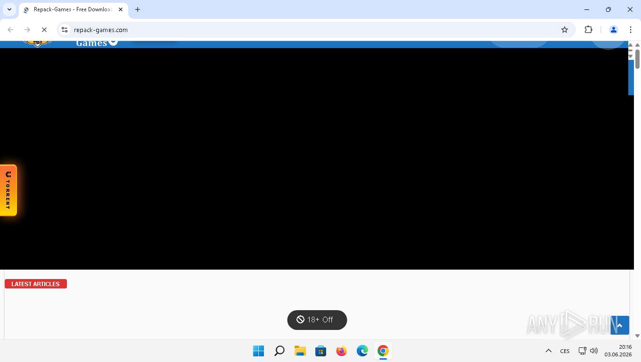Go back to previous page
This screenshot has width=641, height=362.
(10, 30)
